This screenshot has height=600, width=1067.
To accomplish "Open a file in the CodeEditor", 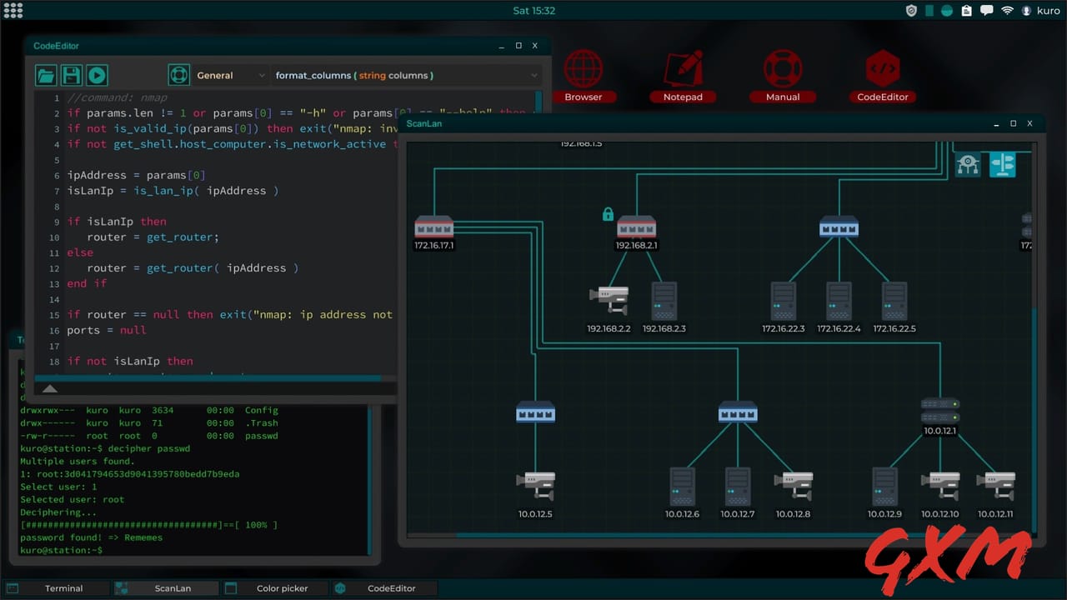I will click(x=45, y=75).
